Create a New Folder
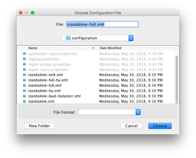The height and width of the screenshot is (158, 196). point(39,126)
